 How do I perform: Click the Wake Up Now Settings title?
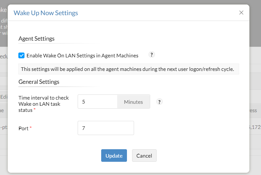[x=46, y=13]
